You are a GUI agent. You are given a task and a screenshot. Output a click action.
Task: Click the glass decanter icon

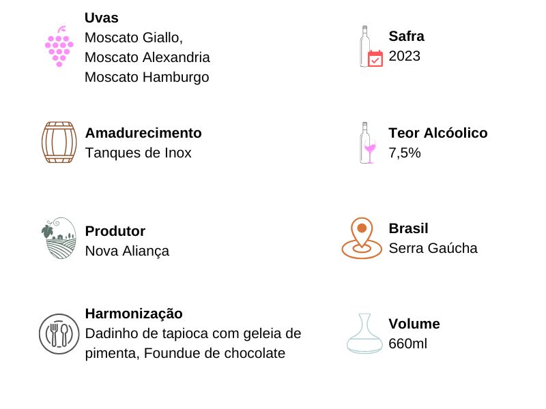click(x=364, y=333)
